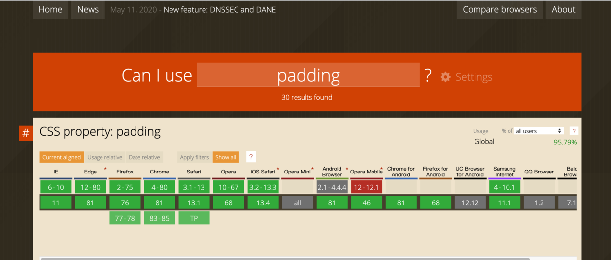
Task: Click the QQ Browser column header
Action: click(539, 172)
